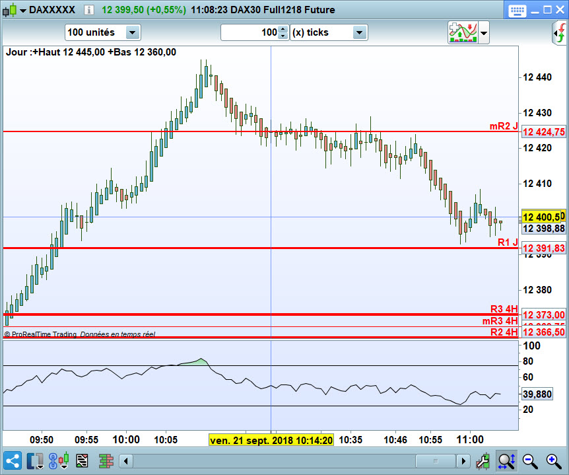Open the chart style dropdown arrow
569x475 pixels.
click(23, 11)
